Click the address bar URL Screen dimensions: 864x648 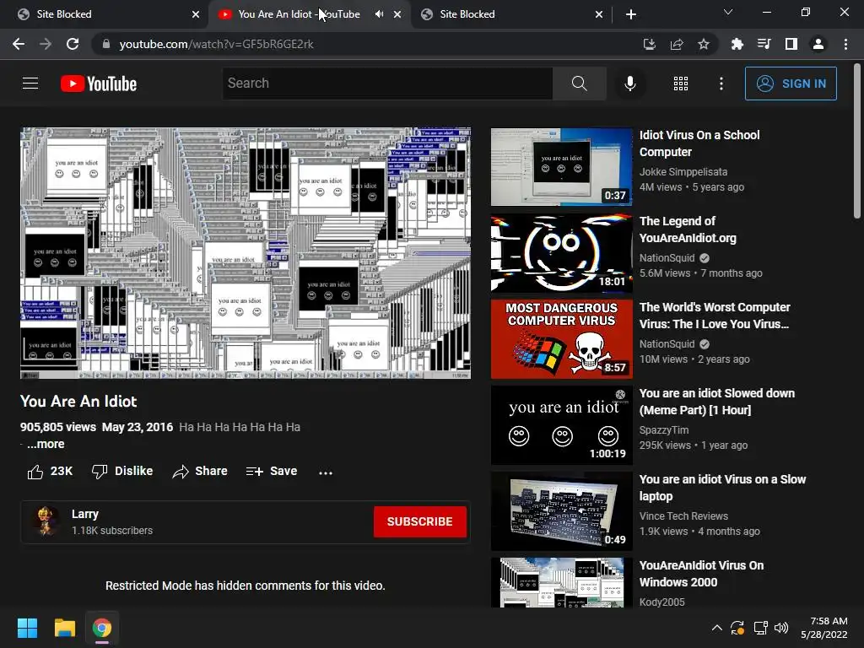(x=216, y=44)
